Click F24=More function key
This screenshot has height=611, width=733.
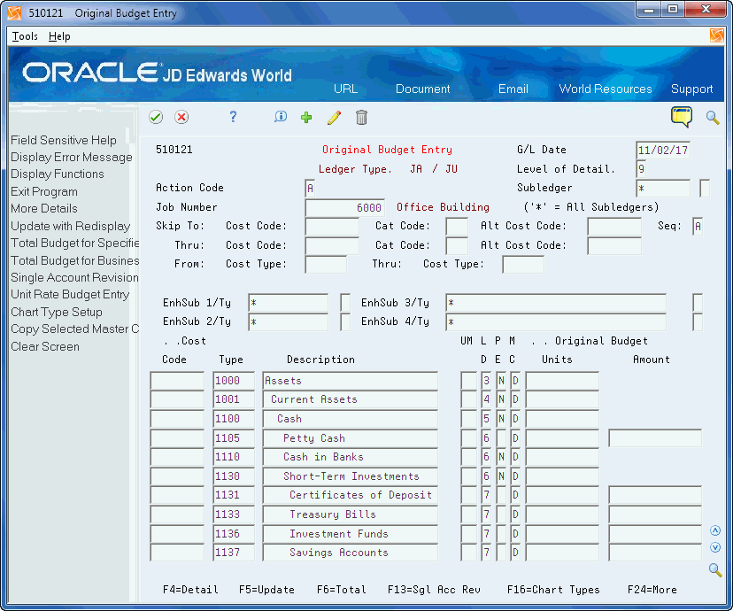tap(652, 590)
